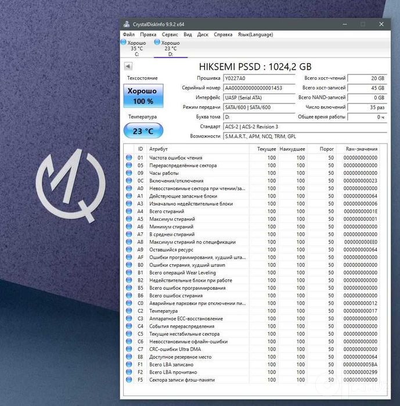Click the previous disk arrow button
Image resolution: width=400 pixels, height=406 pixels.
click(128, 66)
